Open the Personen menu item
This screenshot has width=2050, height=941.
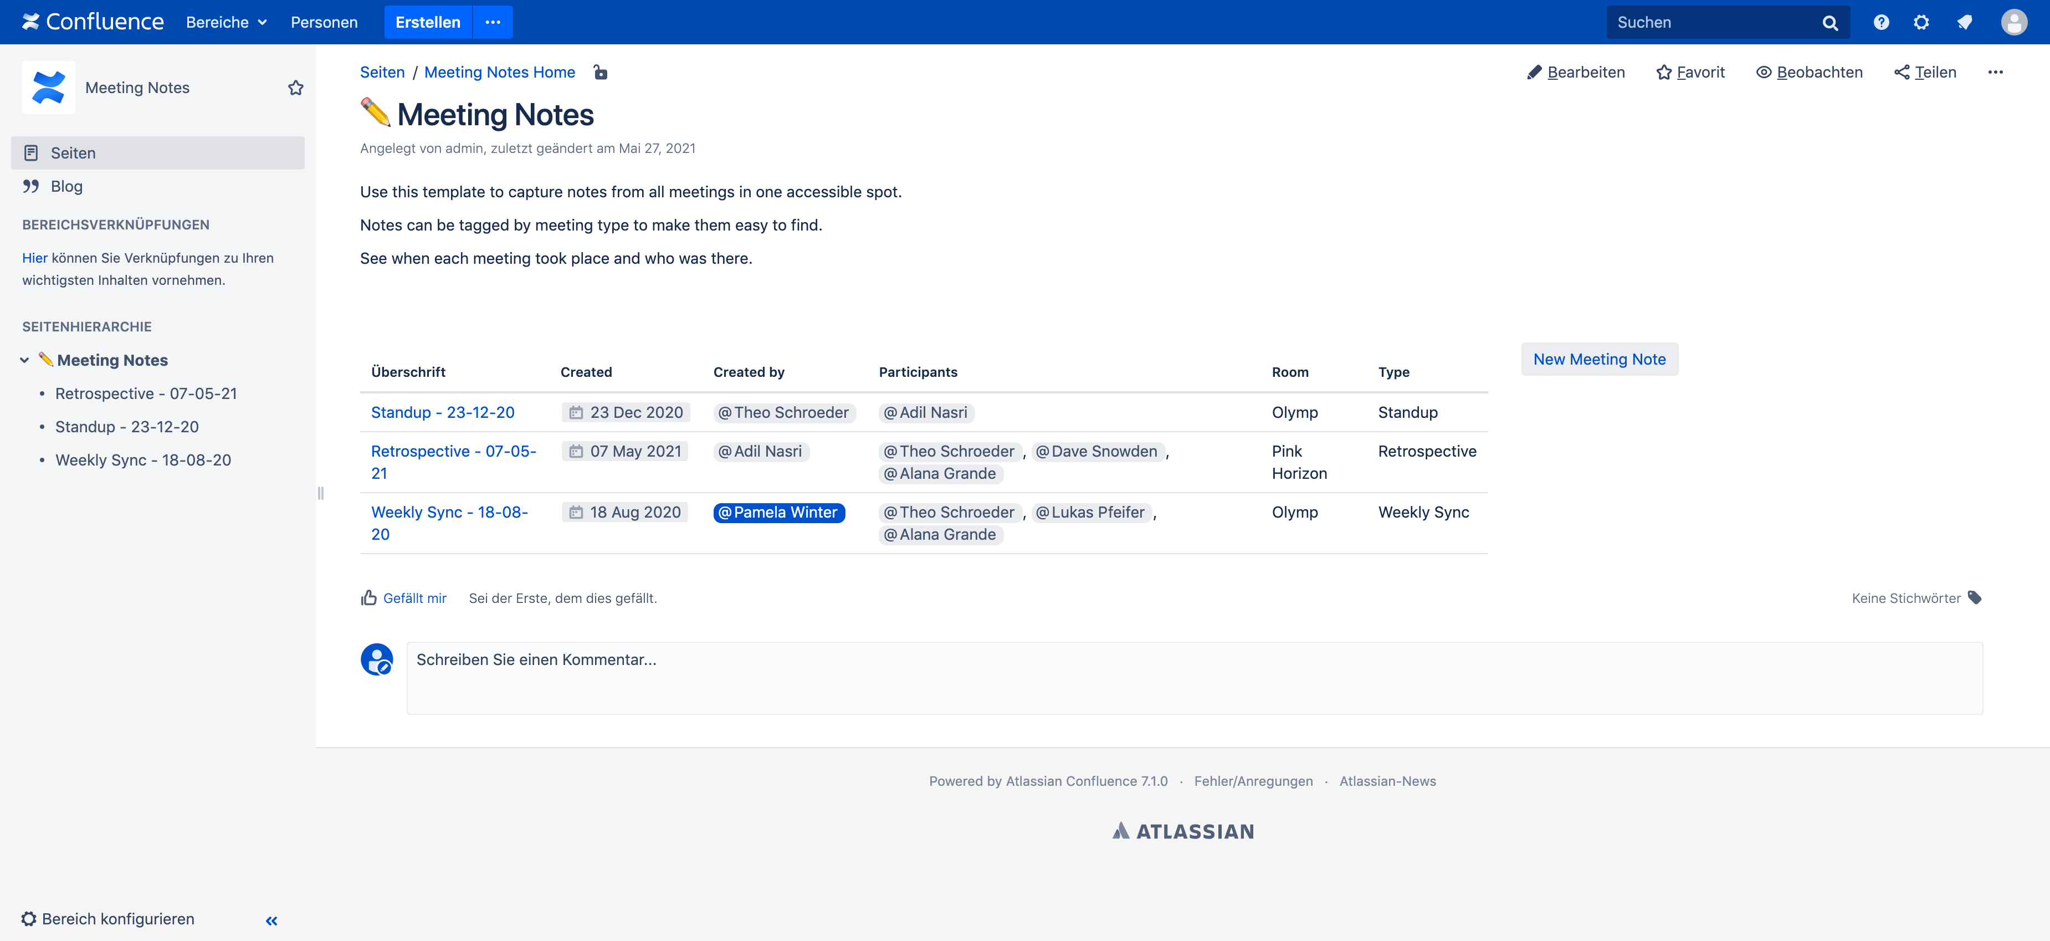[x=324, y=22]
